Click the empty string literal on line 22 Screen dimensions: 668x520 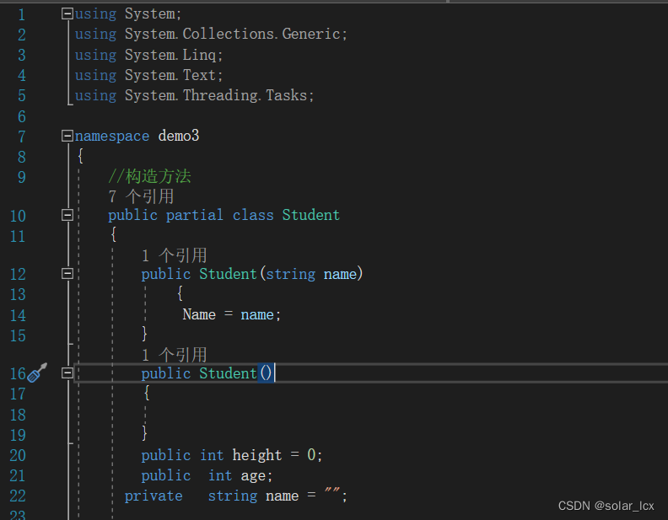point(332,491)
